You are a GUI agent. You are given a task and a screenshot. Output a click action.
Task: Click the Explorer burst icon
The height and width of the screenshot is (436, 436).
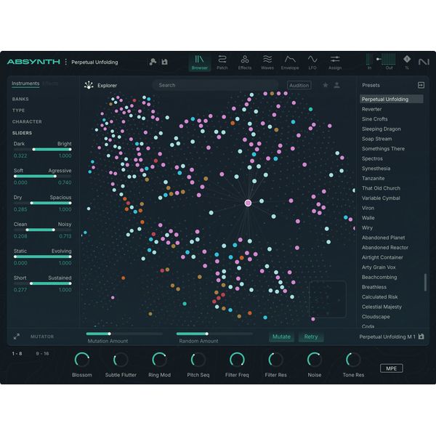(89, 85)
